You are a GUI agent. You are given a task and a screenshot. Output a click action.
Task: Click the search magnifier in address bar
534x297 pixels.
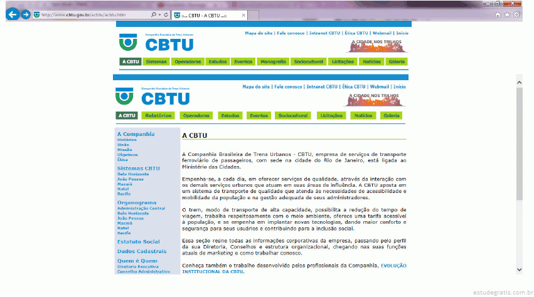click(x=154, y=15)
